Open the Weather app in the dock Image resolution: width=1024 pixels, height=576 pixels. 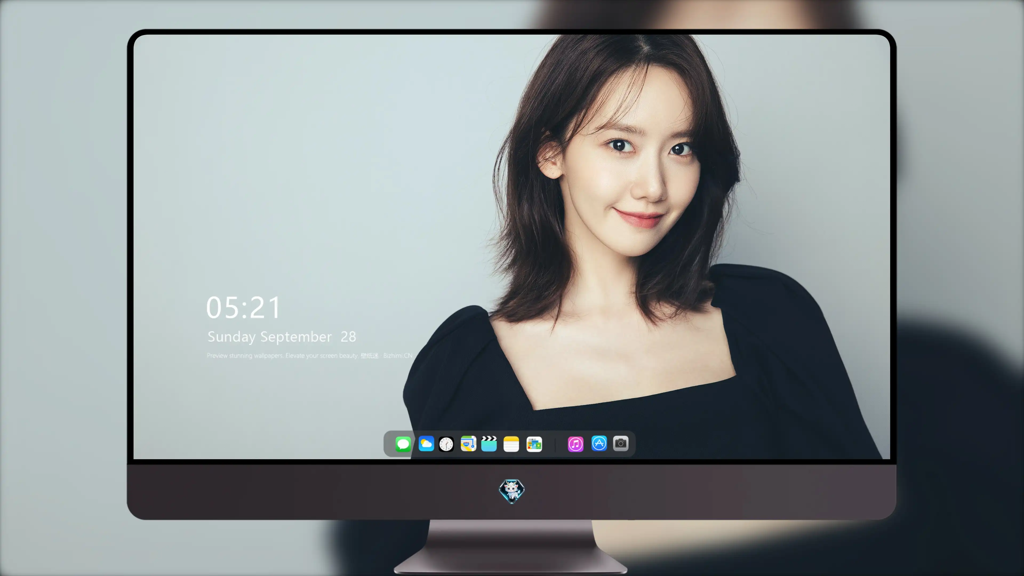(x=426, y=444)
